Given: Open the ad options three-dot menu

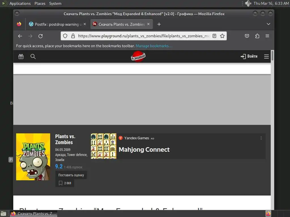Looking at the screenshot, I should coord(261,138).
